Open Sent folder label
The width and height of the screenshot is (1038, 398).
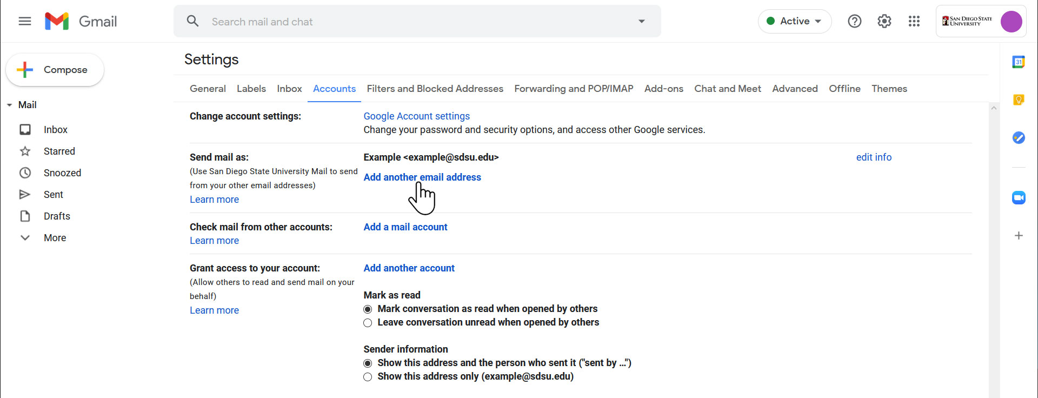[54, 195]
